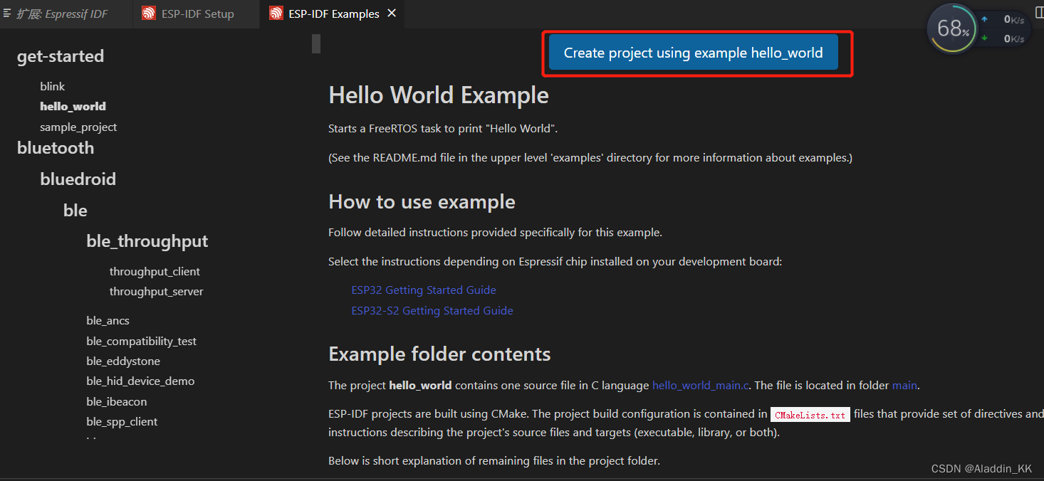Screen dimensions: 1044x481
Task: Click the CMakeLists.txt inline code label
Action: click(810, 415)
